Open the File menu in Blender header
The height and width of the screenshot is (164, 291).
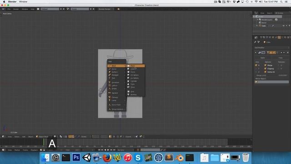(9, 9)
